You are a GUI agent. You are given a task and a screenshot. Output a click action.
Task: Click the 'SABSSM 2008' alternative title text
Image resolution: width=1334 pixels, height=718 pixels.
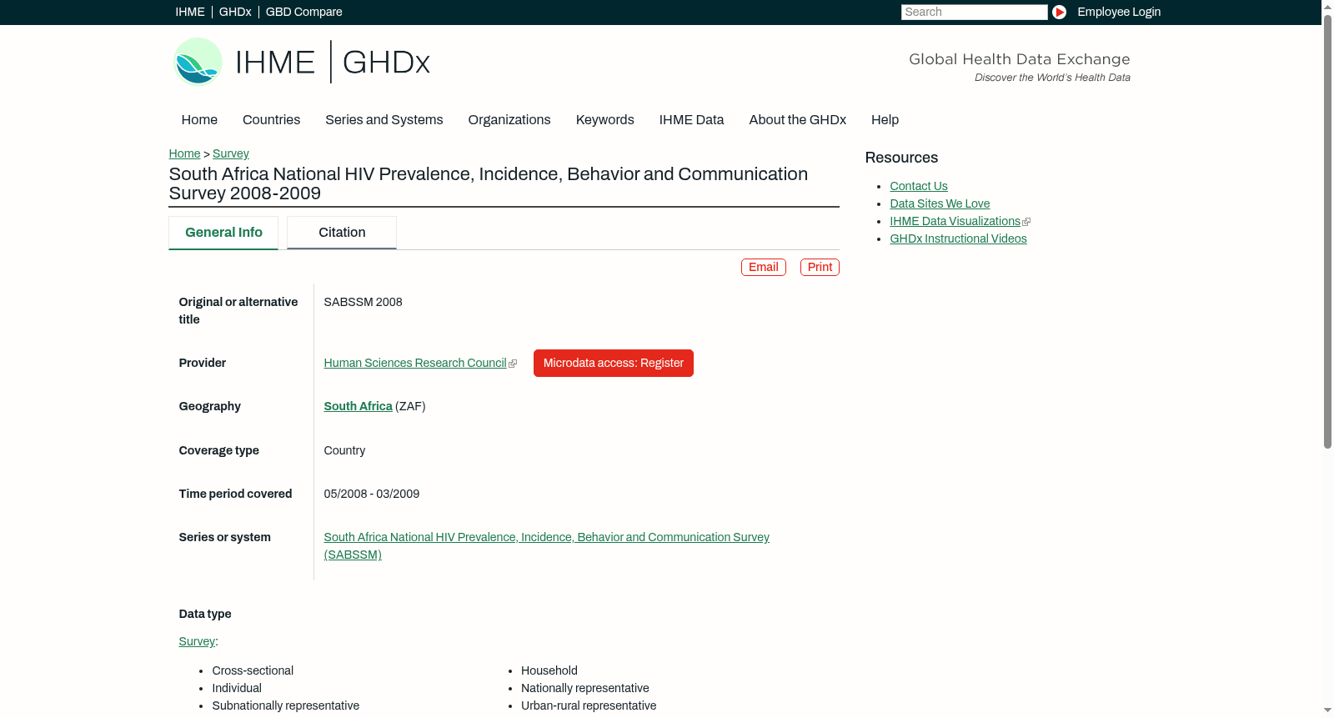[364, 302]
